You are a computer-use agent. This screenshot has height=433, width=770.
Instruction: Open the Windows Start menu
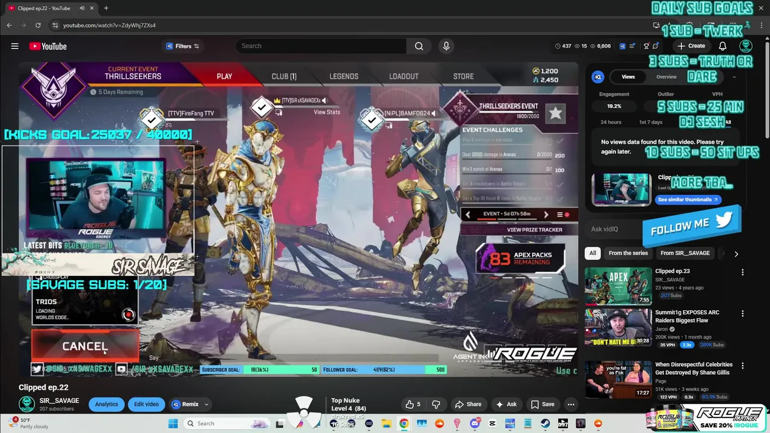point(173,423)
